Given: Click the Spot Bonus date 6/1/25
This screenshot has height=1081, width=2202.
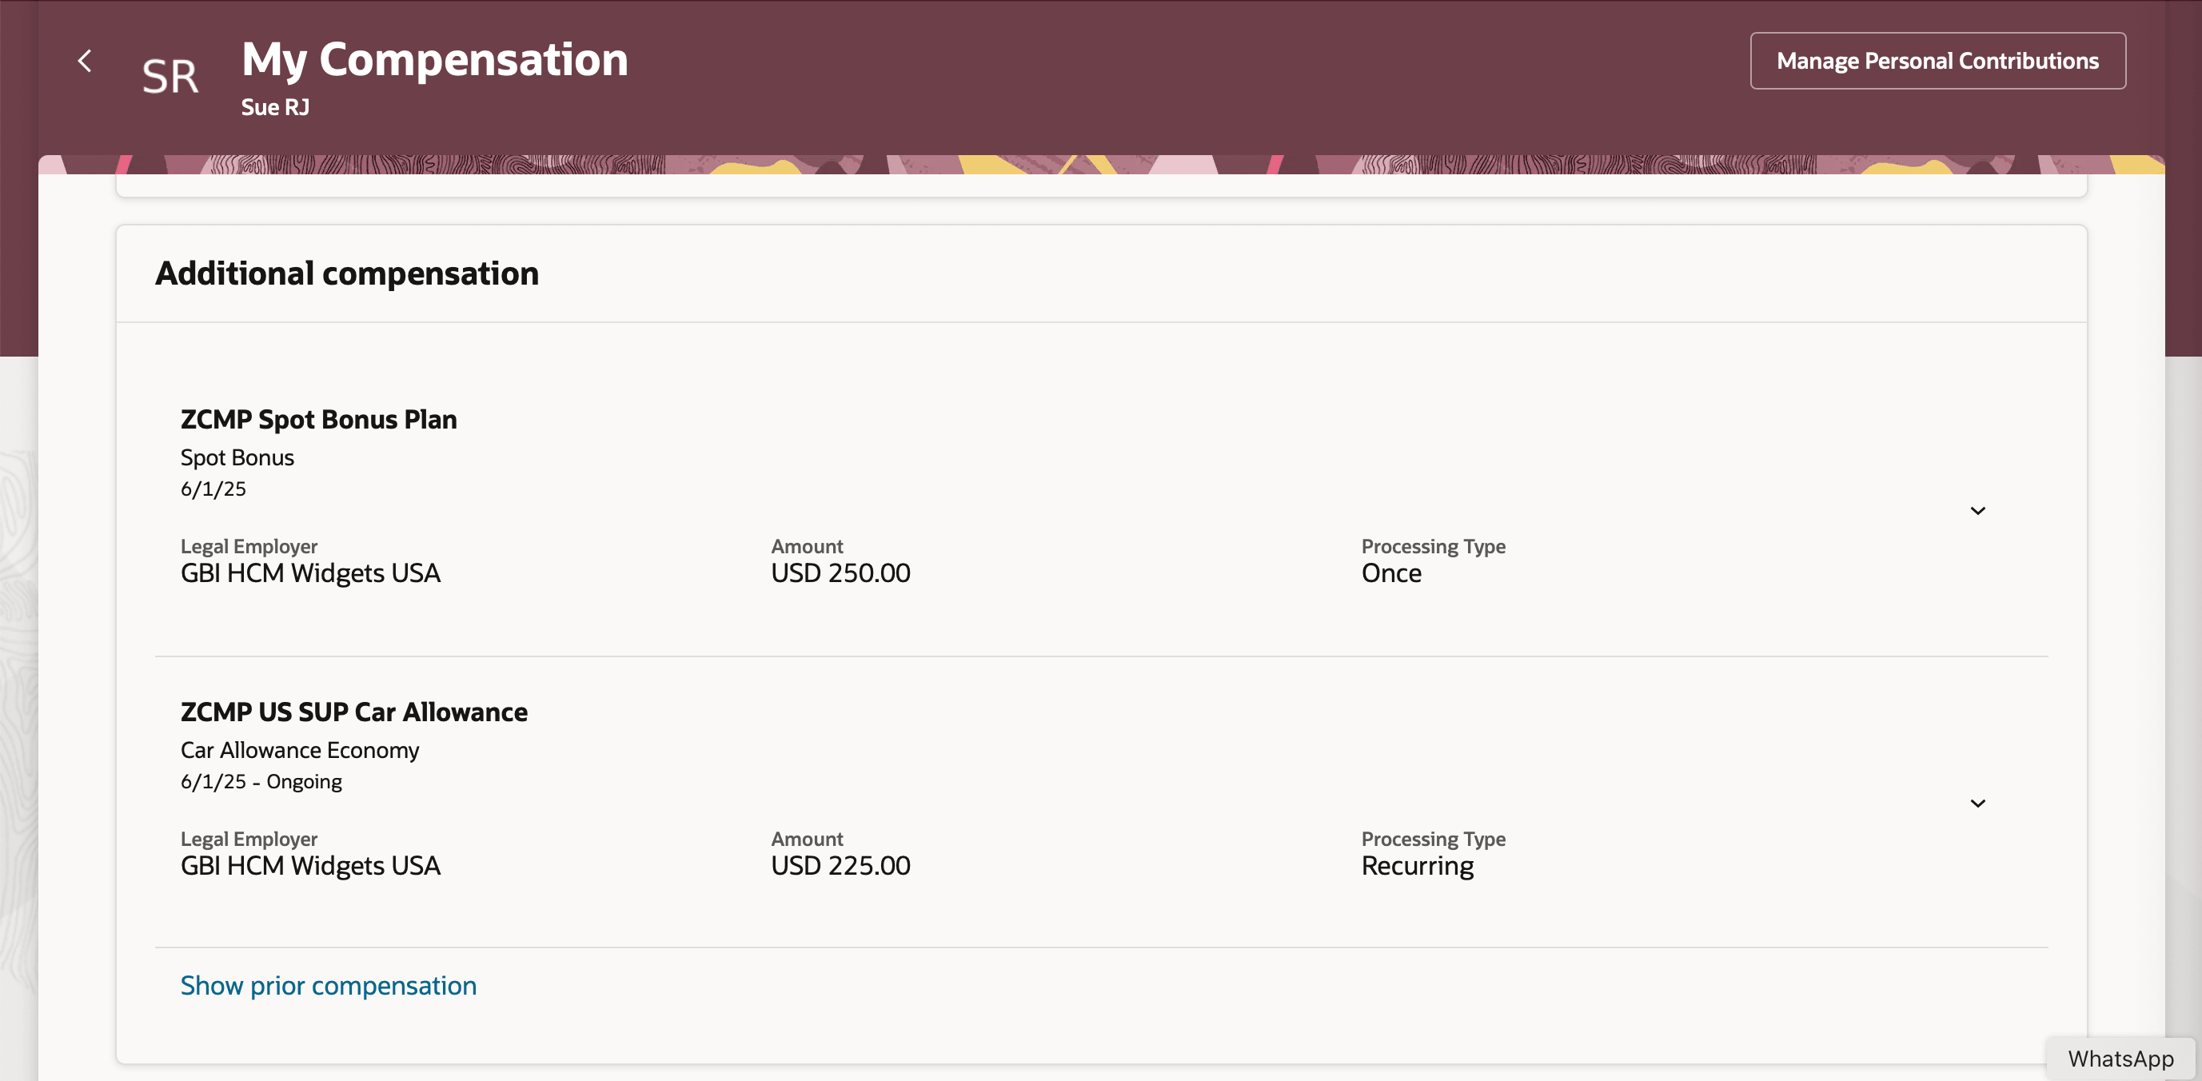Looking at the screenshot, I should pos(213,488).
